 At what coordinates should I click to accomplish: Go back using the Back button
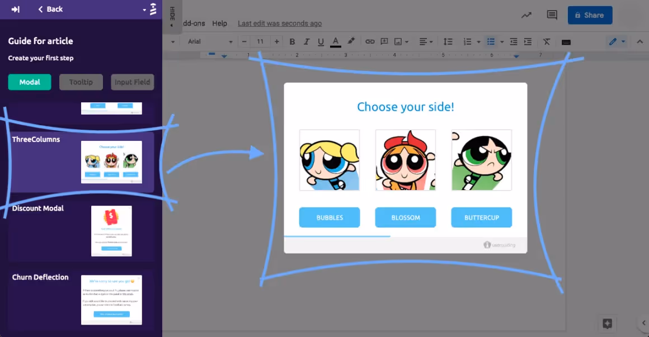pos(50,9)
